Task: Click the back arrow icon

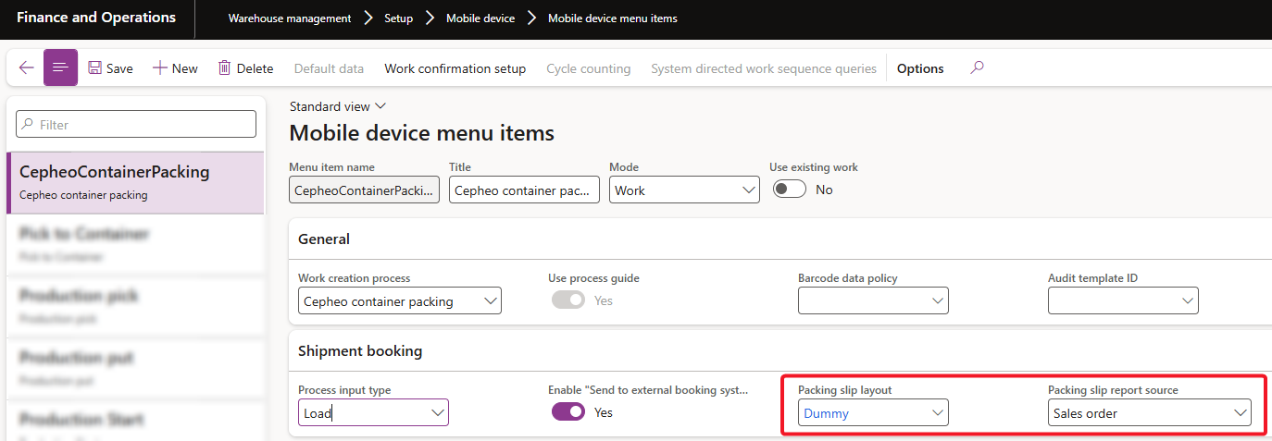Action: point(26,67)
